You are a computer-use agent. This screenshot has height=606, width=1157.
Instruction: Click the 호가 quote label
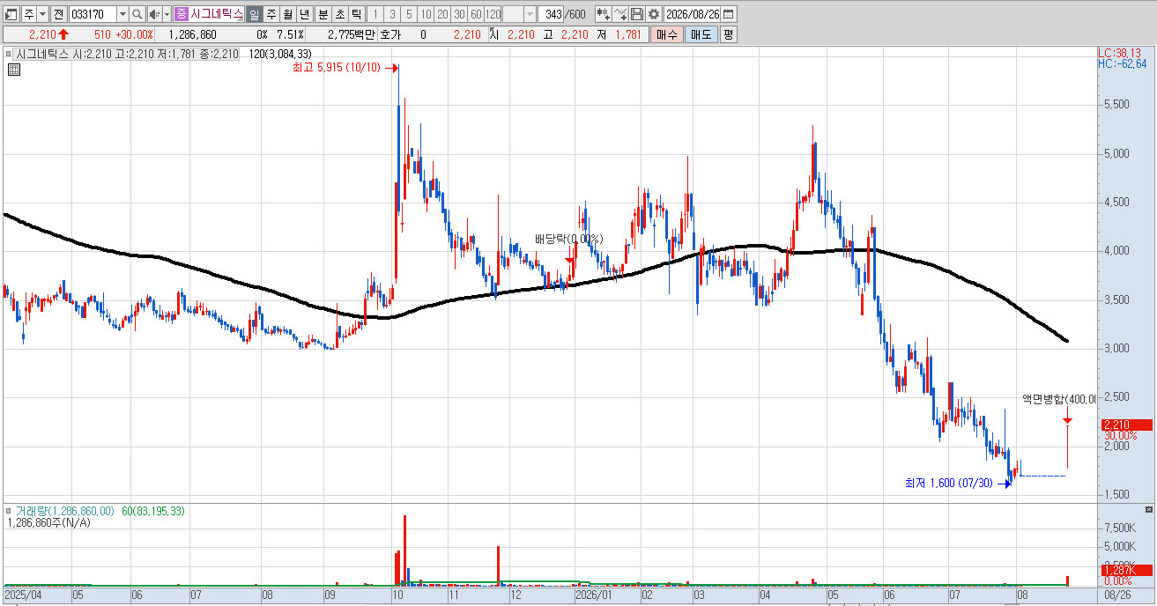click(x=389, y=34)
